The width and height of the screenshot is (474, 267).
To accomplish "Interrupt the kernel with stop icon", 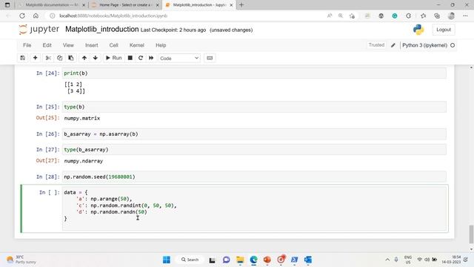I will point(130,58).
